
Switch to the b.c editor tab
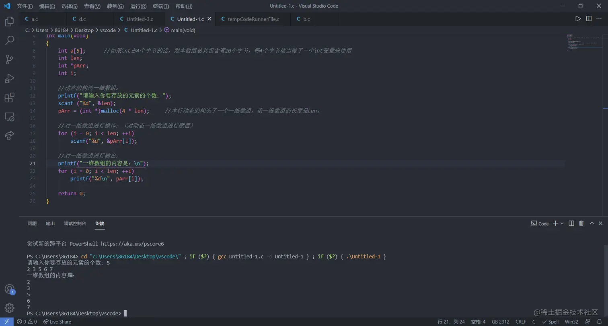[315, 19]
